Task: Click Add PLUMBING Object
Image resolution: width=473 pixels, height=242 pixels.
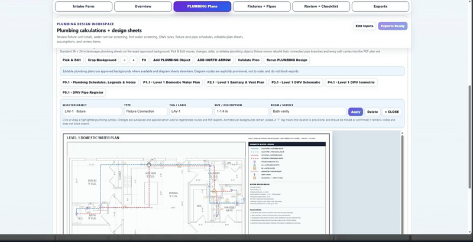Action: point(171,60)
